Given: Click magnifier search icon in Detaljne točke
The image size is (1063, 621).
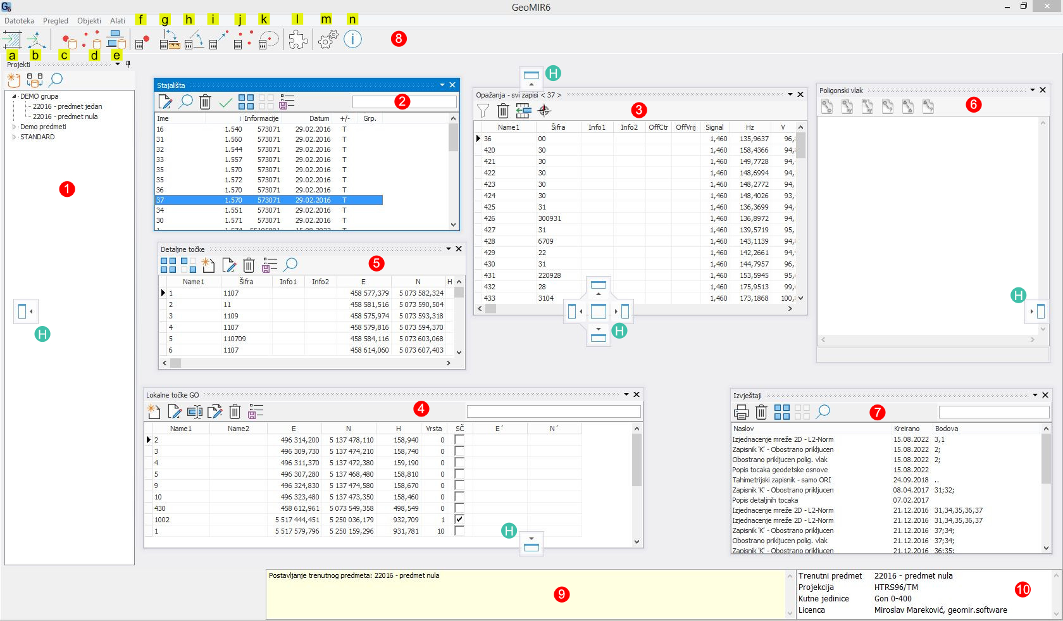Looking at the screenshot, I should pos(290,265).
